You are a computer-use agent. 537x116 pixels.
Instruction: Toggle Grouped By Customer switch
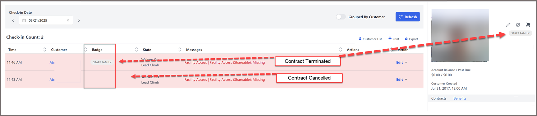coord(341,17)
